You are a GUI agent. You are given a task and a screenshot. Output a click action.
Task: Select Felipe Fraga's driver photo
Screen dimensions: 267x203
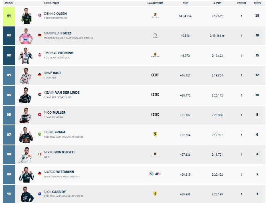click(x=26, y=135)
